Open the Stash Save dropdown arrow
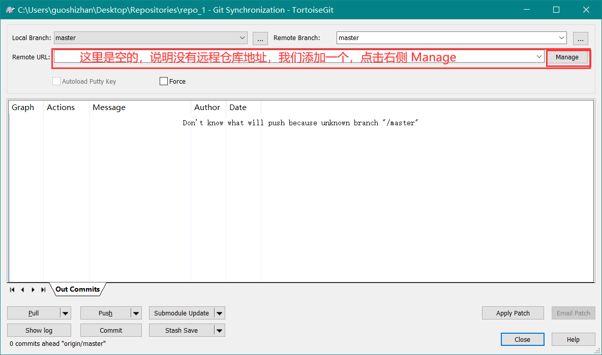 (219, 331)
